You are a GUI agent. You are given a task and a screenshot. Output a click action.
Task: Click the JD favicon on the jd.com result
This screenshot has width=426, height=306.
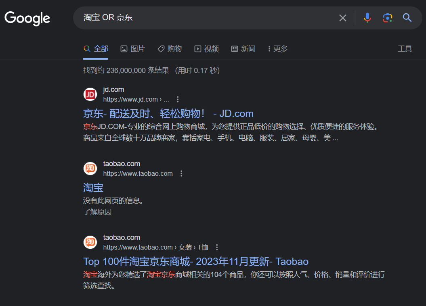tap(90, 94)
